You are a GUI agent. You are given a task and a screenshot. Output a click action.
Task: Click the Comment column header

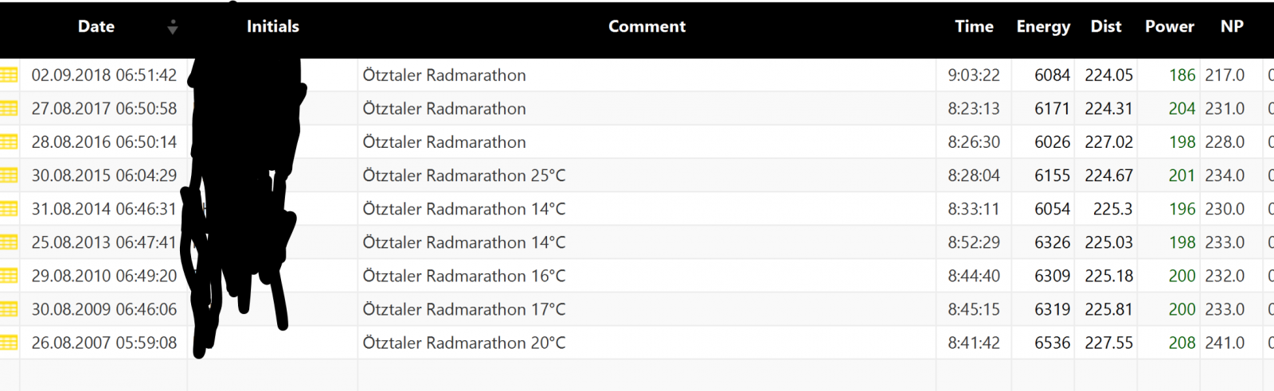(647, 27)
